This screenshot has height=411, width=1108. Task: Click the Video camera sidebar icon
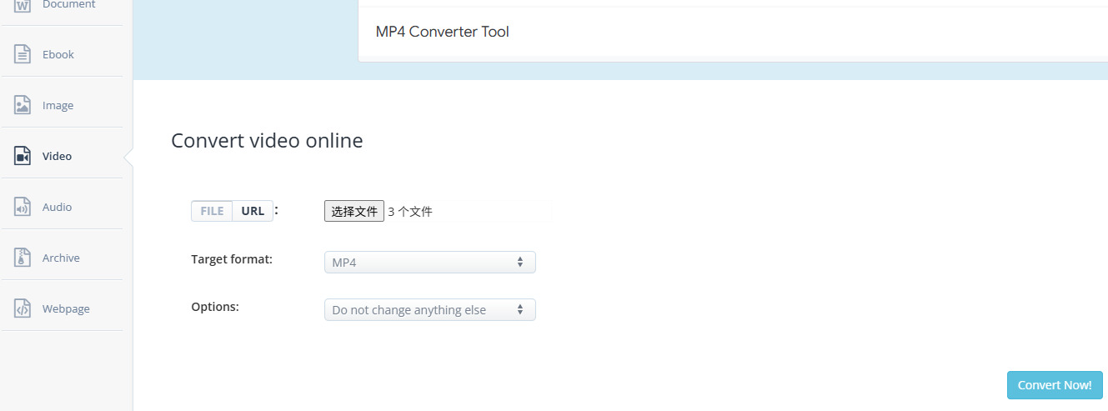tap(23, 156)
